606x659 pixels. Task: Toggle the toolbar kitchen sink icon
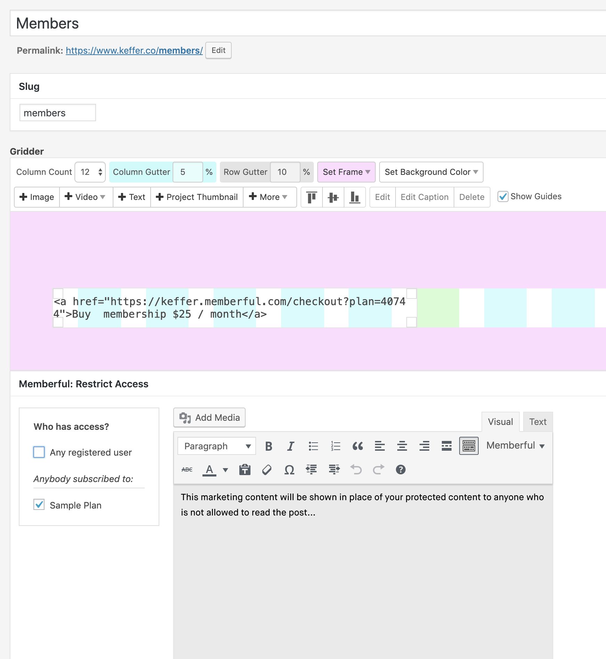pos(469,446)
